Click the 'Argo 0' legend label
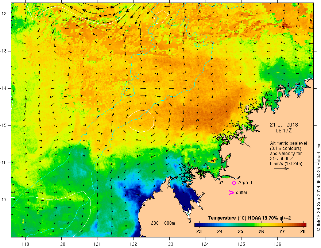 tap(245, 183)
